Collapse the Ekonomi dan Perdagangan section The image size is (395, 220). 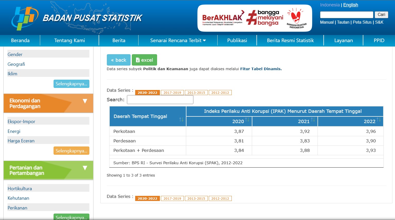tap(85, 101)
